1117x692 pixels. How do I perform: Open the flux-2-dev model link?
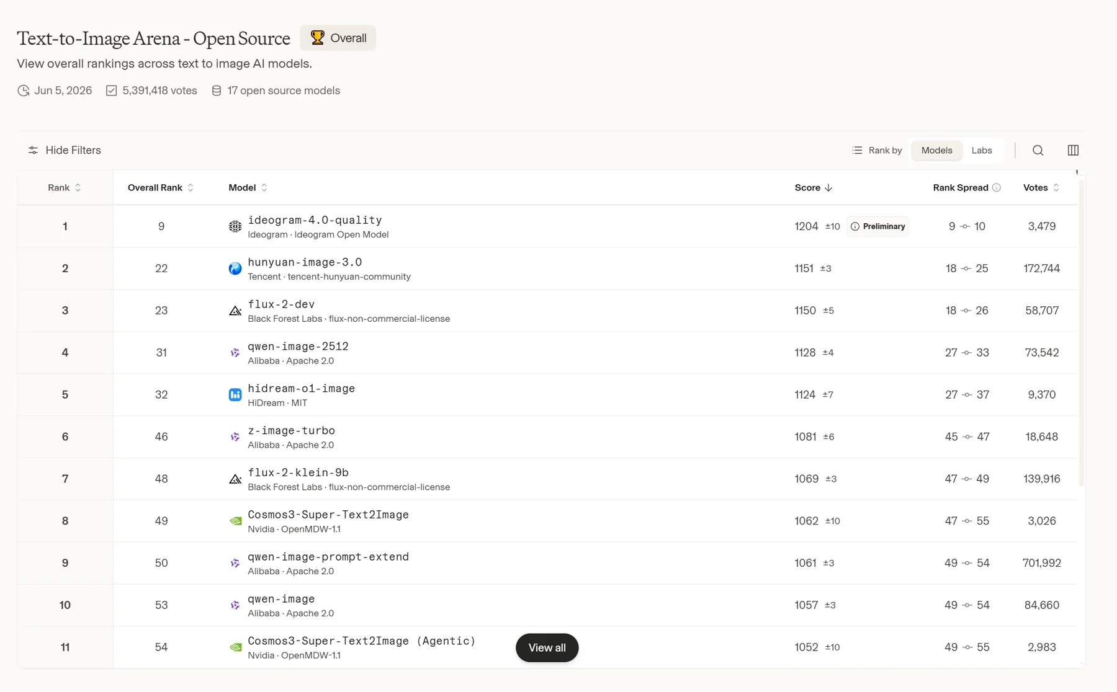point(281,304)
